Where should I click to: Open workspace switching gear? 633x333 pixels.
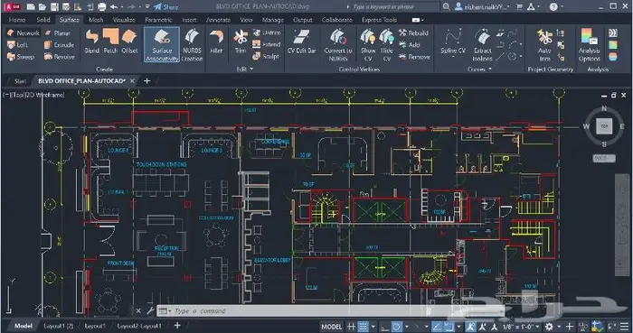pos(549,327)
